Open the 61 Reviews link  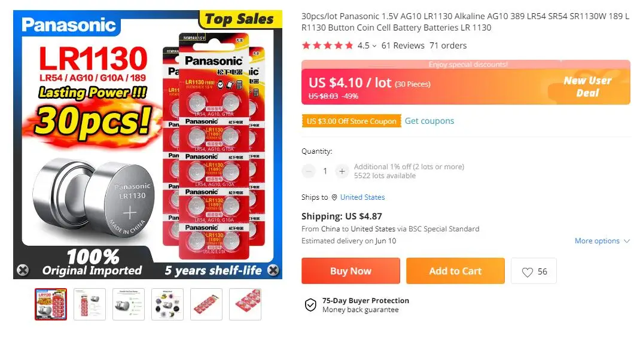click(403, 45)
